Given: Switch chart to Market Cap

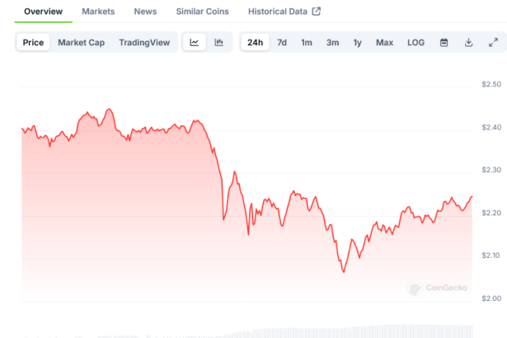Looking at the screenshot, I should point(81,43).
